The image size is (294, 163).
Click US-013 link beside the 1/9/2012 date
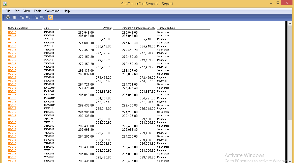[12, 108]
